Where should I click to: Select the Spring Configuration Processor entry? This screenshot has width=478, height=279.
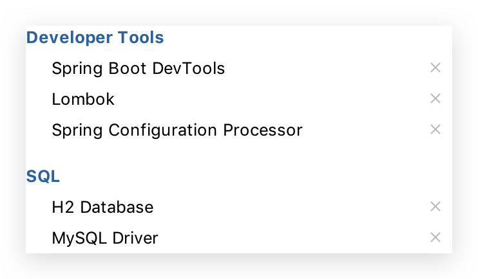tap(177, 130)
